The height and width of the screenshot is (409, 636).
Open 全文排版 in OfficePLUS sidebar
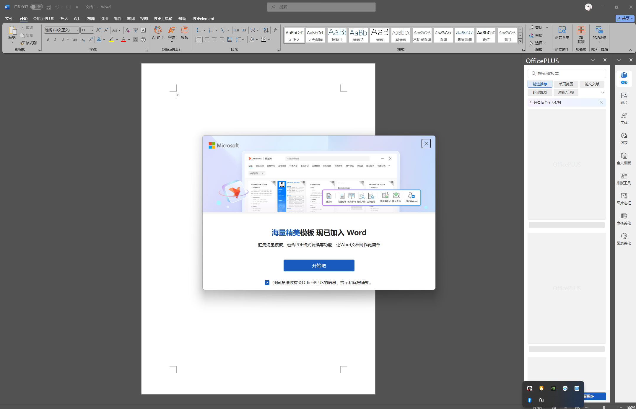point(624,159)
